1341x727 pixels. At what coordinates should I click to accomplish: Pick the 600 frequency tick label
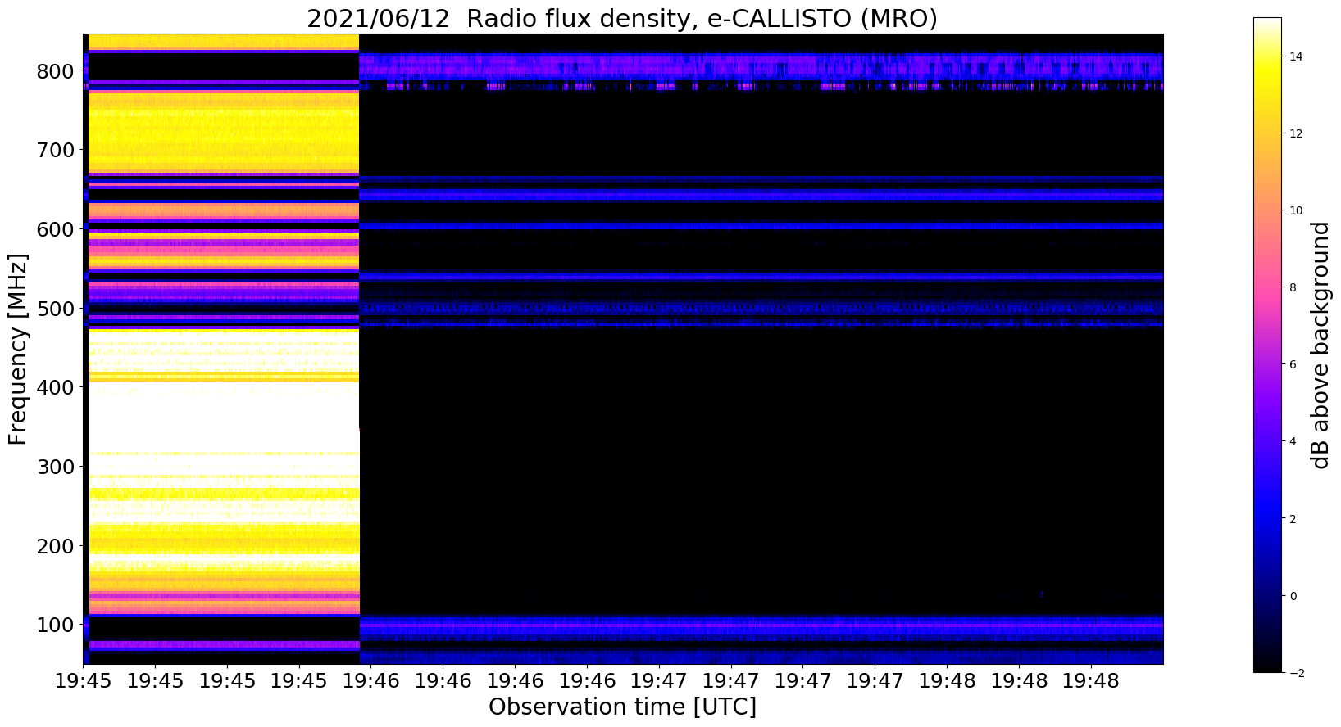(56, 229)
